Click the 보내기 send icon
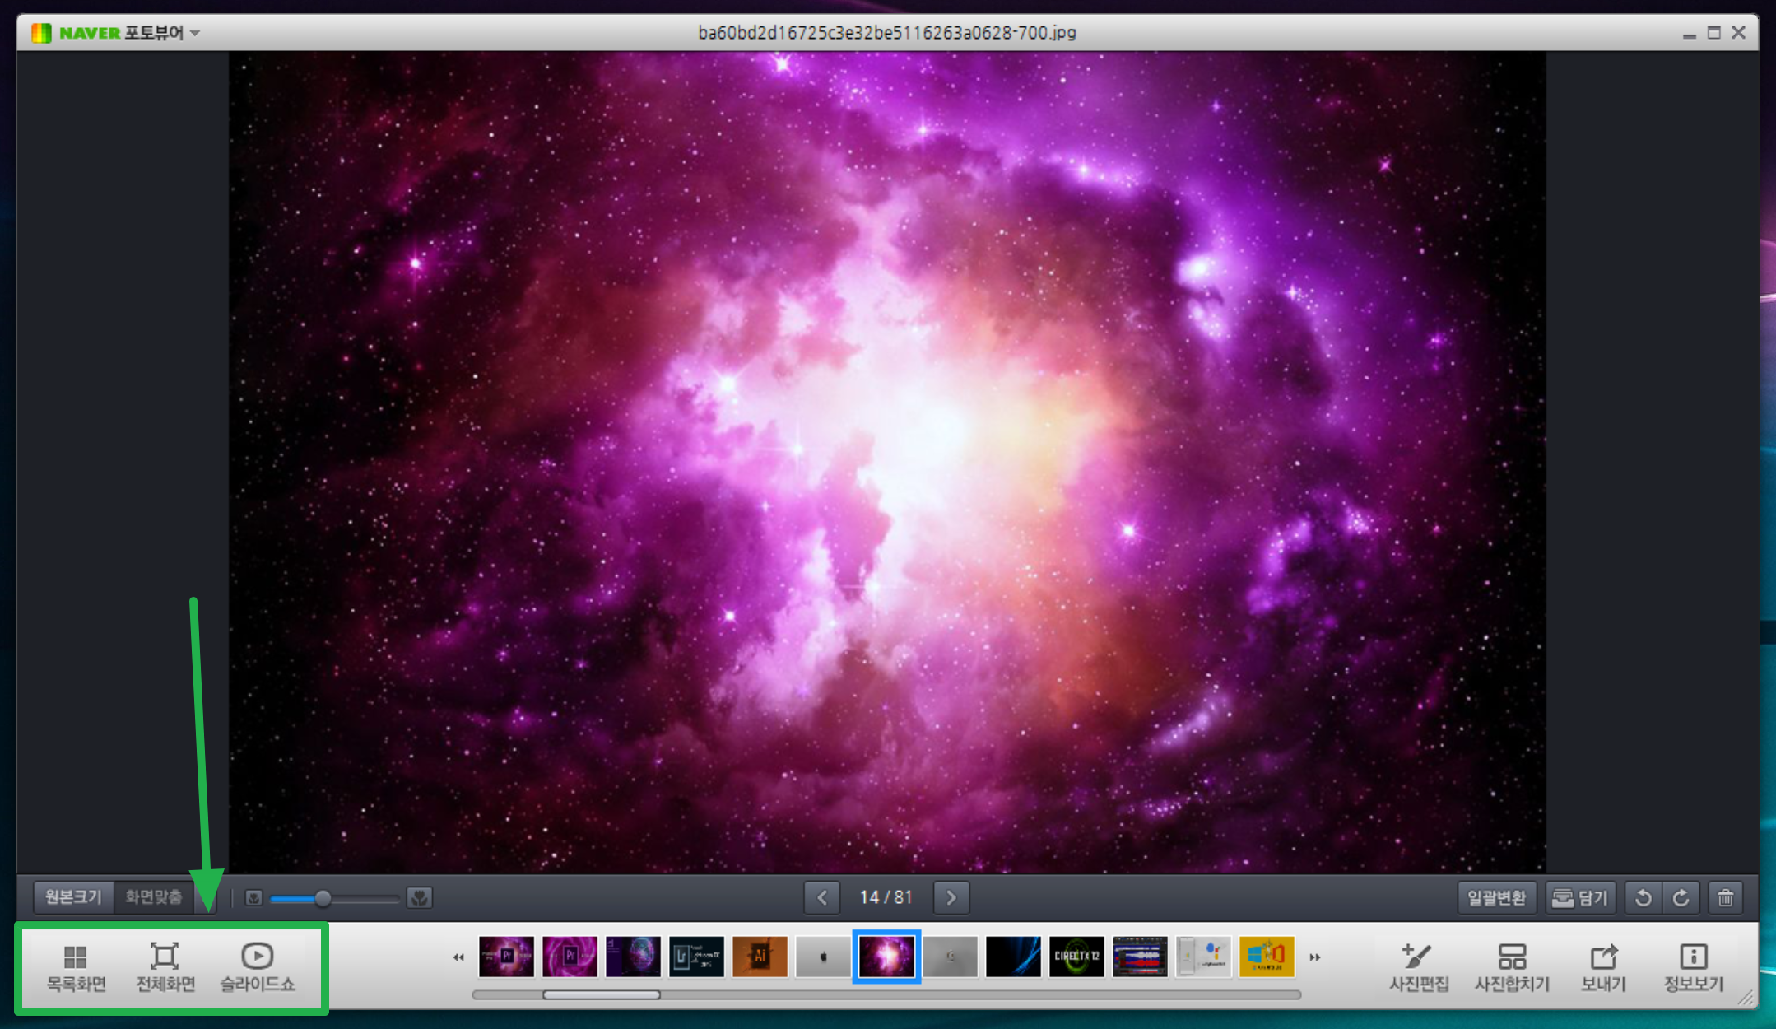Viewport: 1776px width, 1029px height. tap(1602, 967)
